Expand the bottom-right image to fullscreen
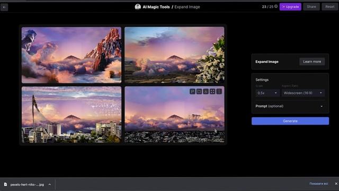Screen dimensions: 339x191 click(x=212, y=92)
